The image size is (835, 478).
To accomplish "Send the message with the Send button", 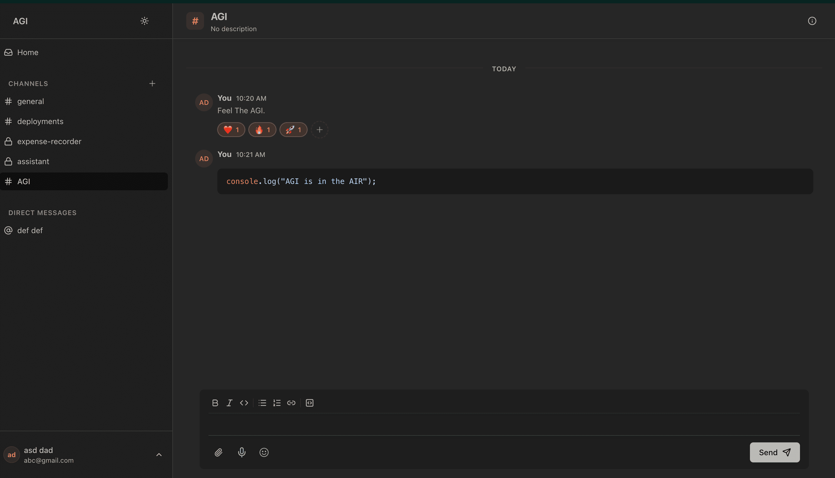I will click(x=774, y=452).
